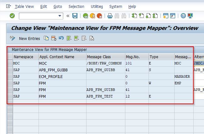204x134 pixels.
Task: Select the row selector for the APB_FPM_TEST row
Action: click(10, 96)
